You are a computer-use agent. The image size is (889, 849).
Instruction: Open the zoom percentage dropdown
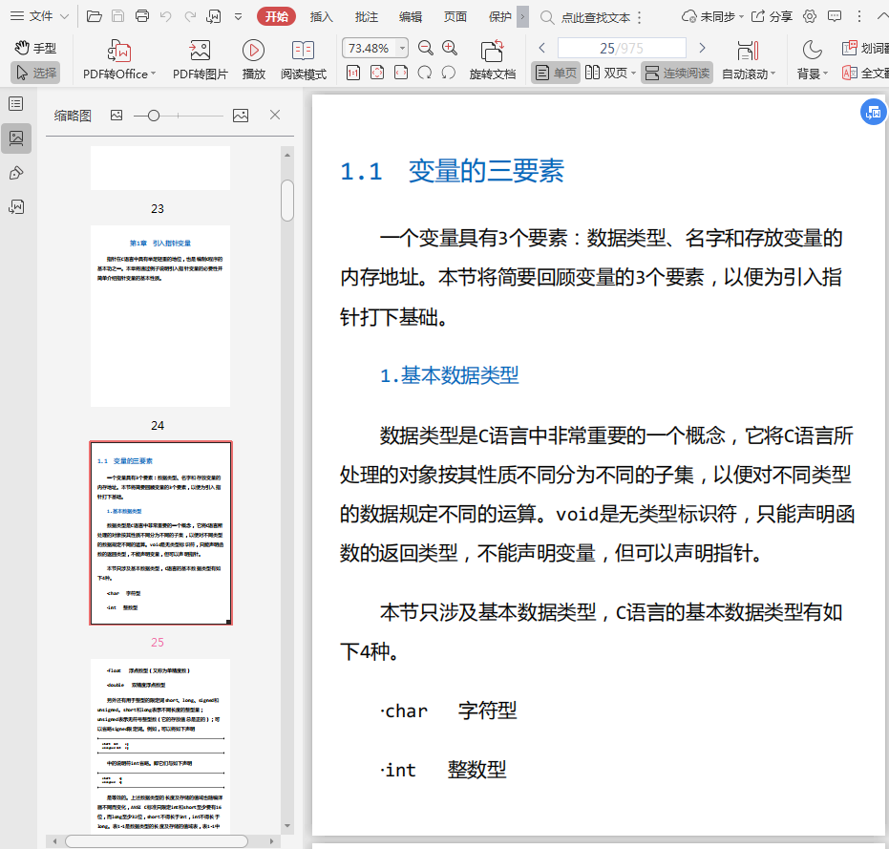[402, 48]
